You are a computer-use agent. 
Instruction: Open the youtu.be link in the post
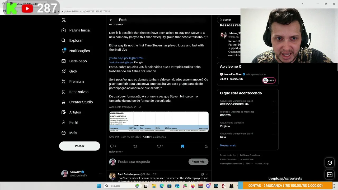[x=127, y=58]
